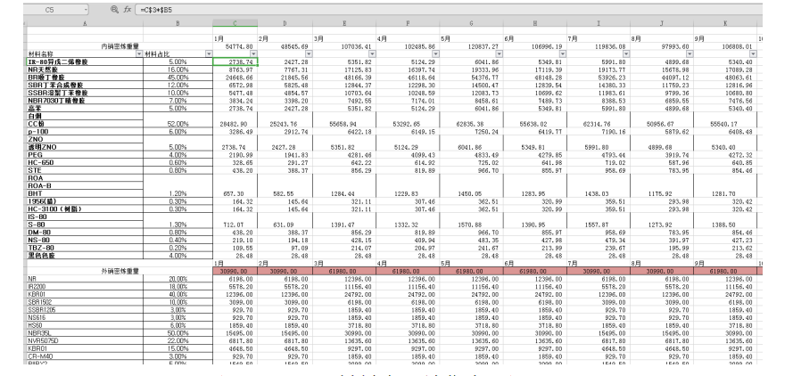
Task: Select column J header
Action: click(662, 23)
